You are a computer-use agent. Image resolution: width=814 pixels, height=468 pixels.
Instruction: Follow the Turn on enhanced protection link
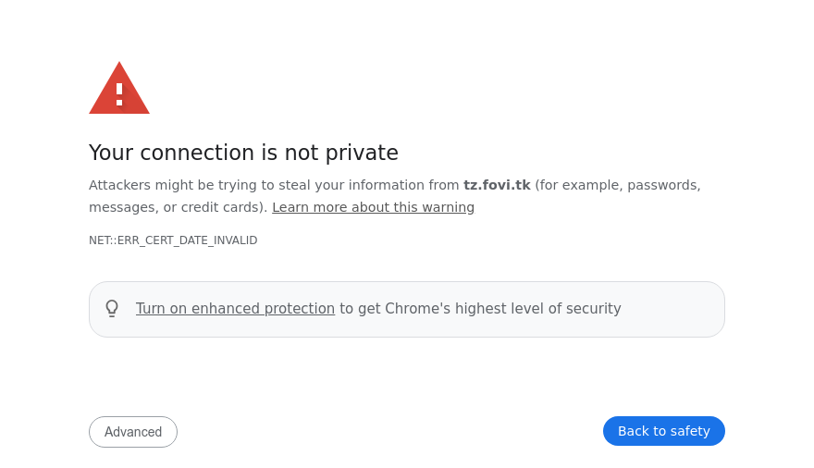pyautogui.click(x=235, y=309)
